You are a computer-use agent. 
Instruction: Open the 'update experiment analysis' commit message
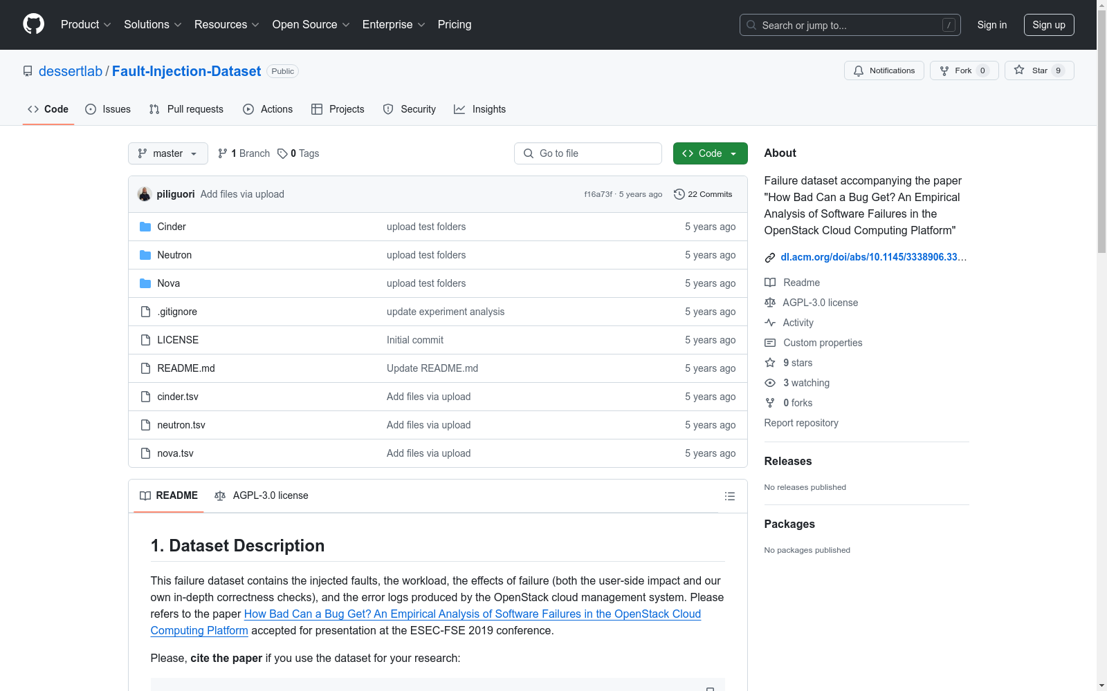click(446, 312)
